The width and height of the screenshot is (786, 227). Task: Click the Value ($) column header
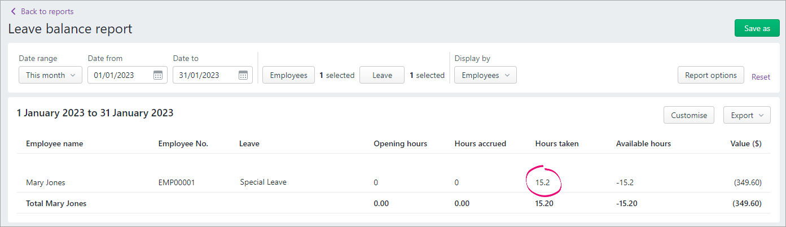pos(746,143)
